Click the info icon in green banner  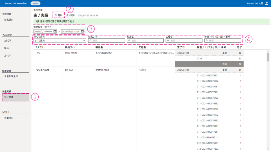pos(37,21)
